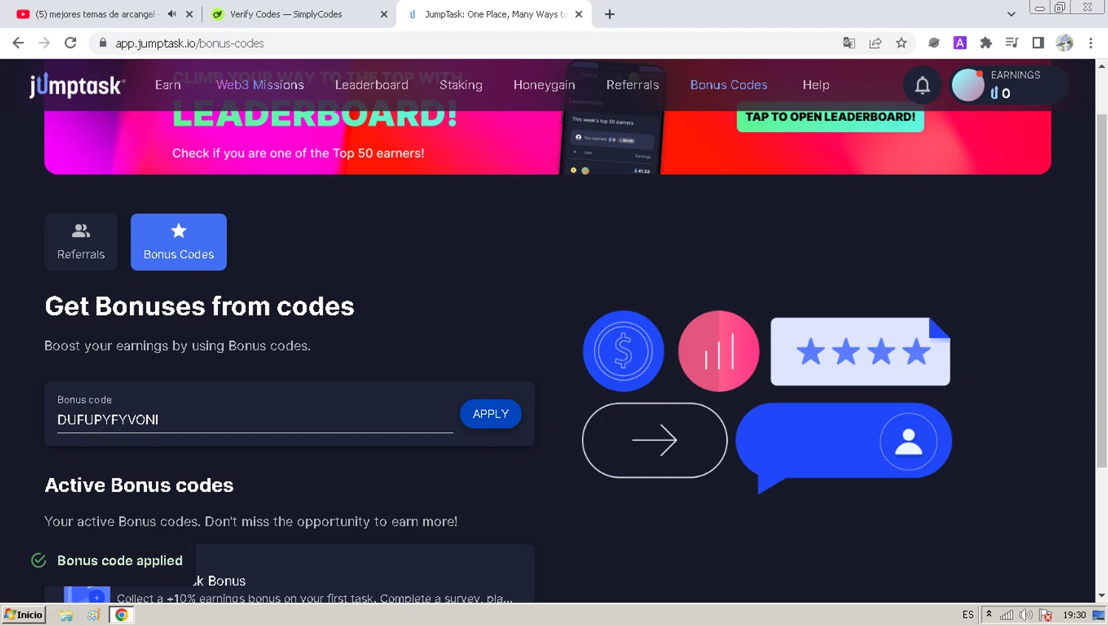Viewport: 1108px width, 625px height.
Task: Open the Honeygain page
Action: pyautogui.click(x=544, y=85)
